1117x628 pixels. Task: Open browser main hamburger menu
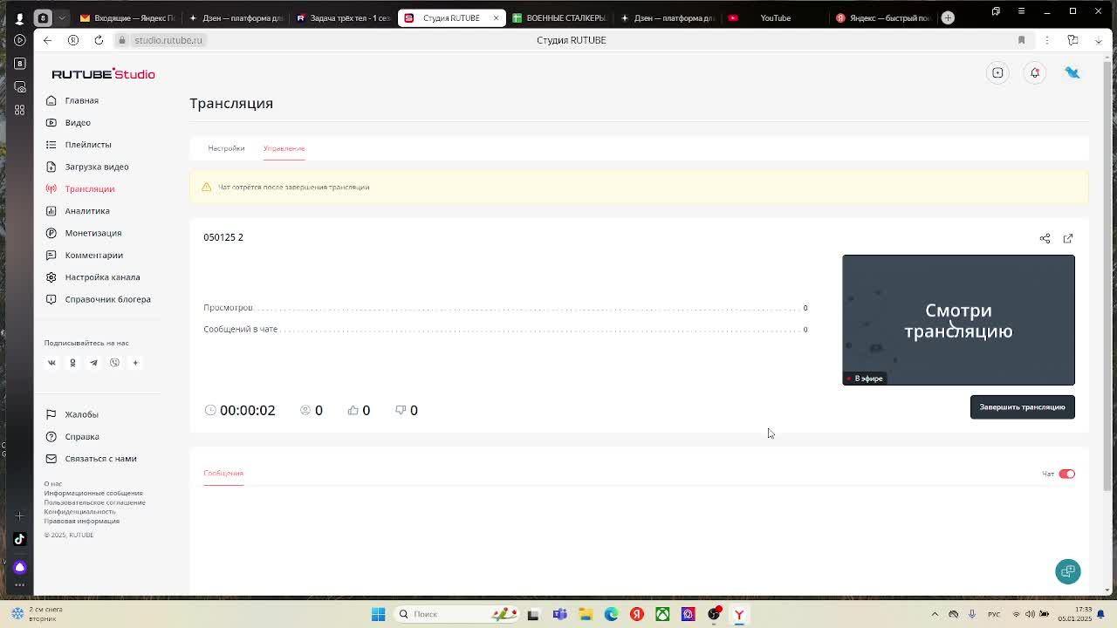[1021, 10]
